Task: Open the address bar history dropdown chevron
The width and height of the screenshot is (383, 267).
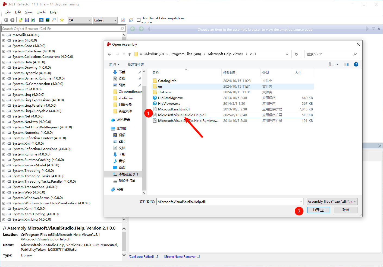Action: (287, 54)
